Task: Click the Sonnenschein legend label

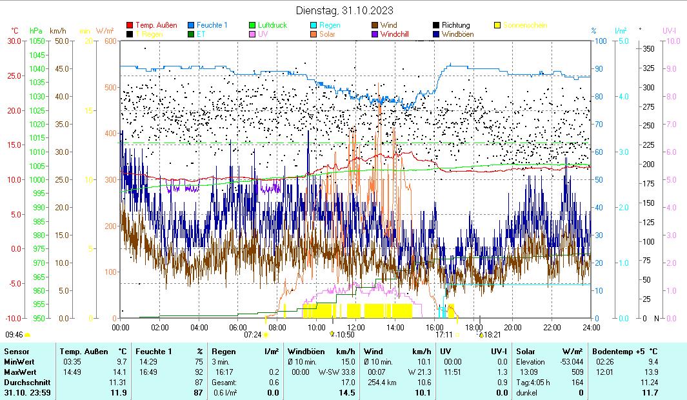Action: tap(525, 25)
